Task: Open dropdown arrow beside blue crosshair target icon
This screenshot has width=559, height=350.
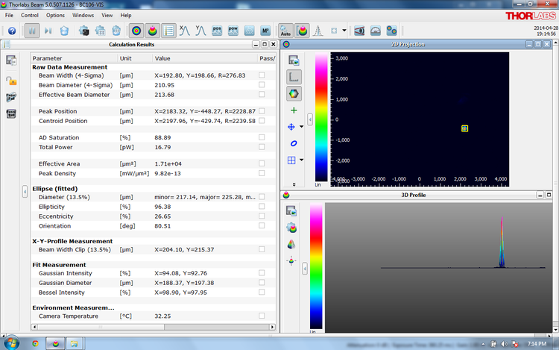Action: click(301, 127)
